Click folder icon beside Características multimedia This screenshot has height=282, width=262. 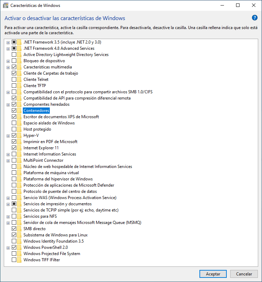[19, 67]
